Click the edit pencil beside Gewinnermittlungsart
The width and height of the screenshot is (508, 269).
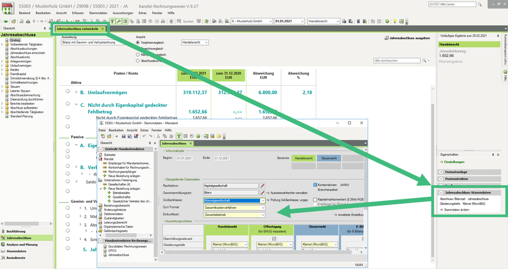click(262, 193)
